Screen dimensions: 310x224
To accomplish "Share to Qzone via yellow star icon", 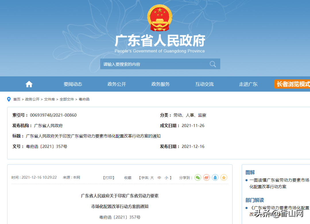I will pyautogui.click(x=224, y=178).
